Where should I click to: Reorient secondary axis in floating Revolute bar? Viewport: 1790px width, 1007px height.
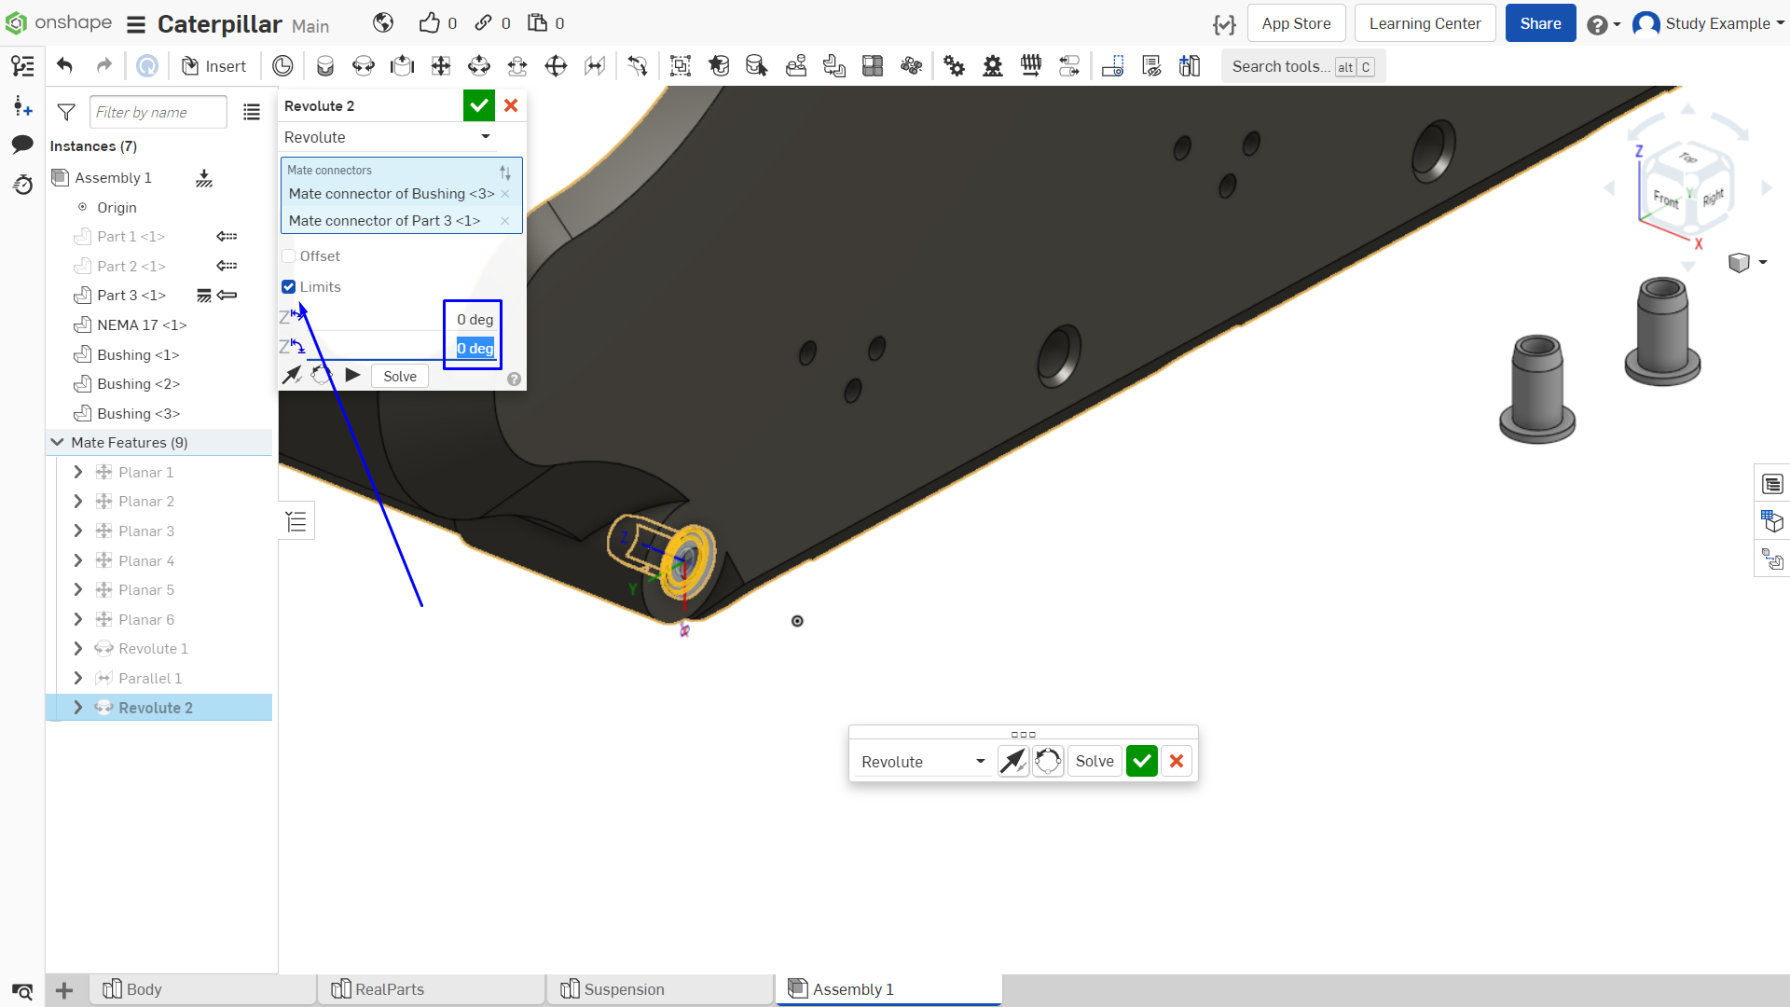(x=1048, y=762)
